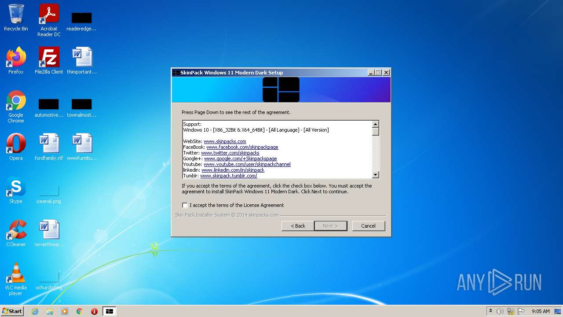Open Action Center flag icon
Screen dimensions: 563x317
point(521,311)
